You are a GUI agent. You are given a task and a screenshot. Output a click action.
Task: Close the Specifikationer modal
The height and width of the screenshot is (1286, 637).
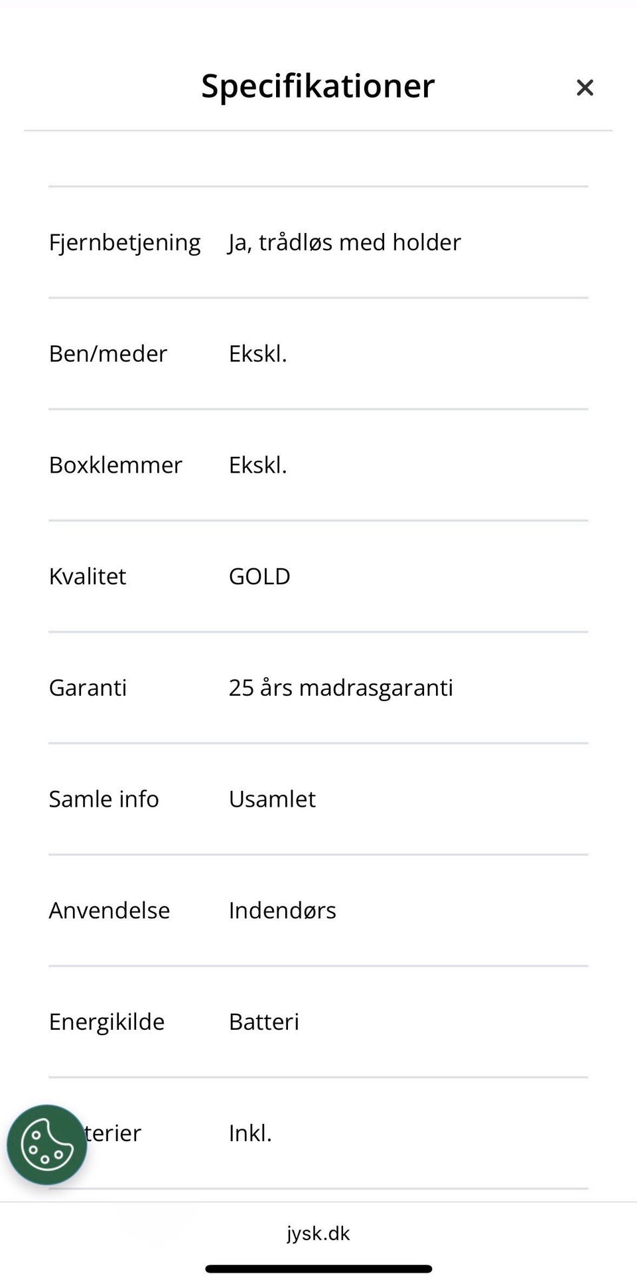585,87
